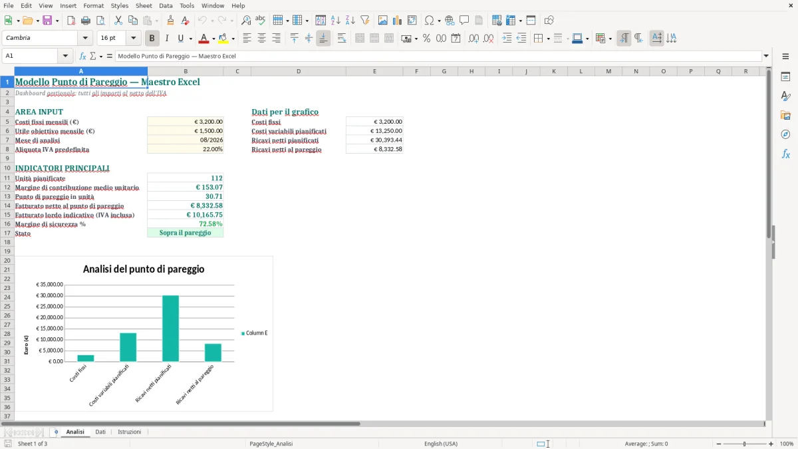Select column B header
Viewport: 798px width, 449px height.
186,71
